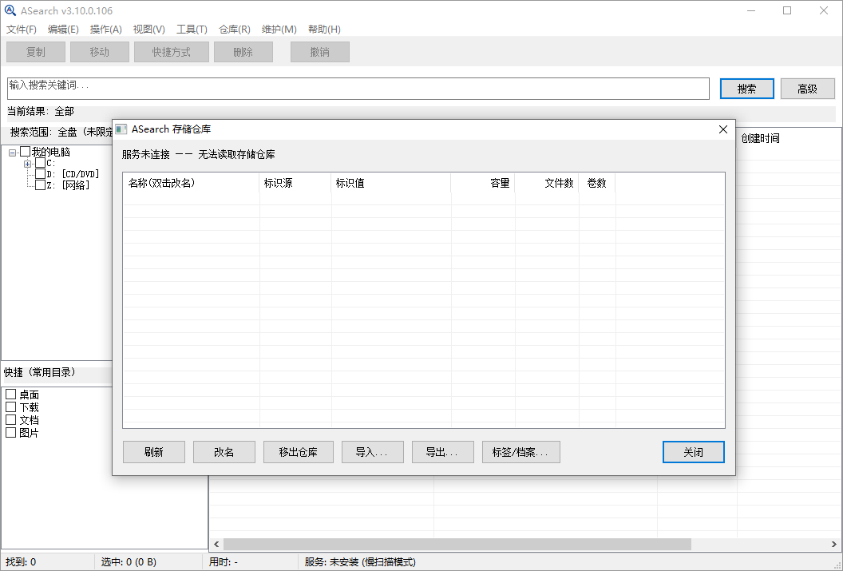Check the D: [CD/DVD] drive checkbox
Screen dimensions: 843x571
[41, 173]
